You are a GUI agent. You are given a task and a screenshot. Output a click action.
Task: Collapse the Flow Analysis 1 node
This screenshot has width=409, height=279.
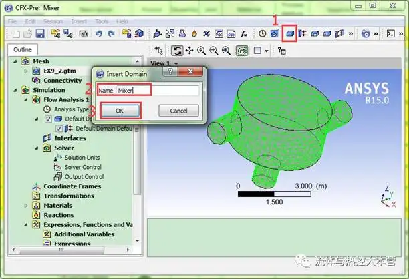[26, 99]
